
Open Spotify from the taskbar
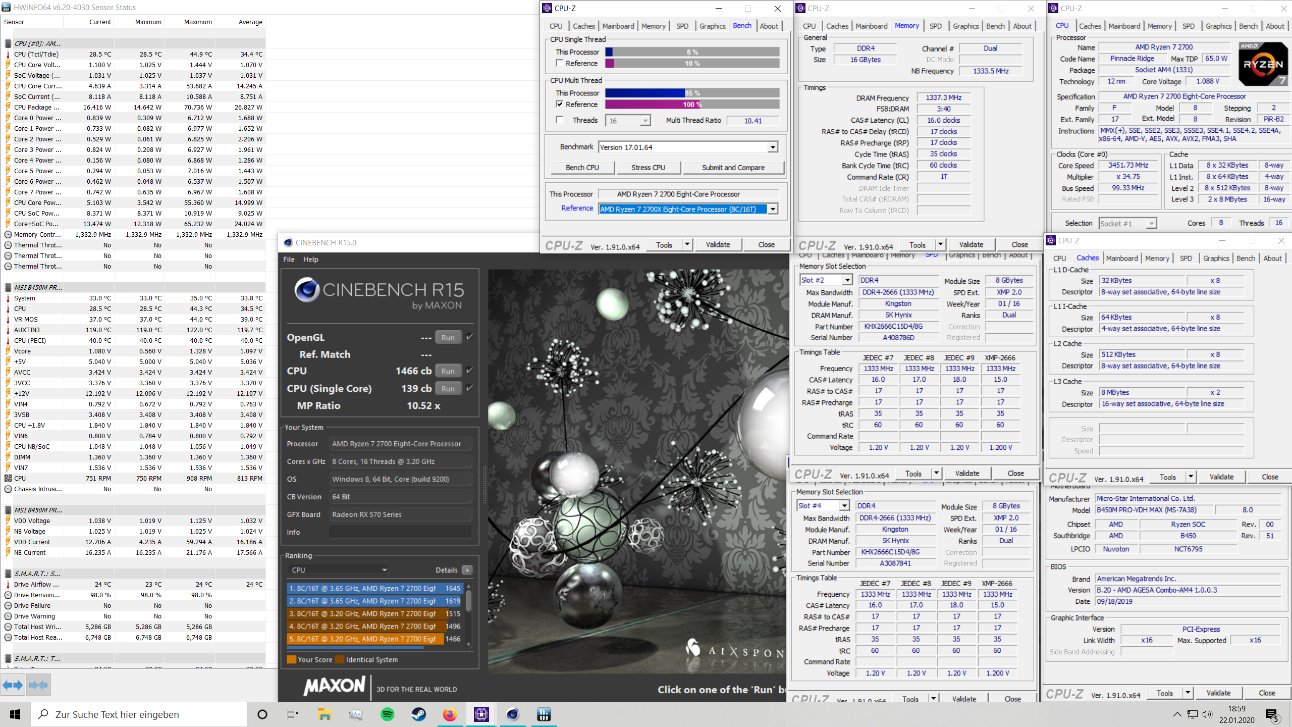387,714
